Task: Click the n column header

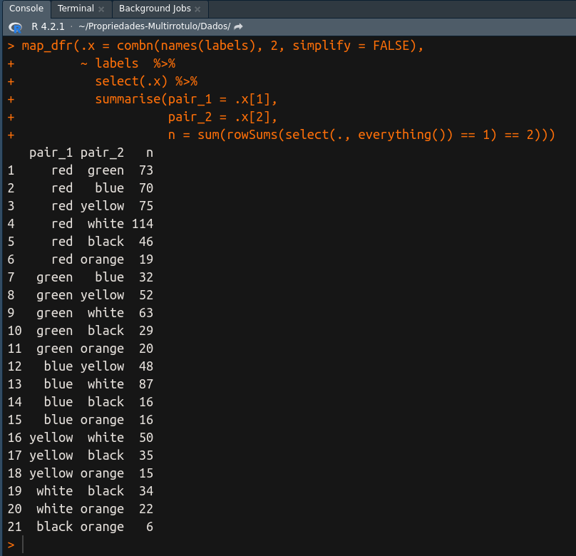Action: coord(150,153)
